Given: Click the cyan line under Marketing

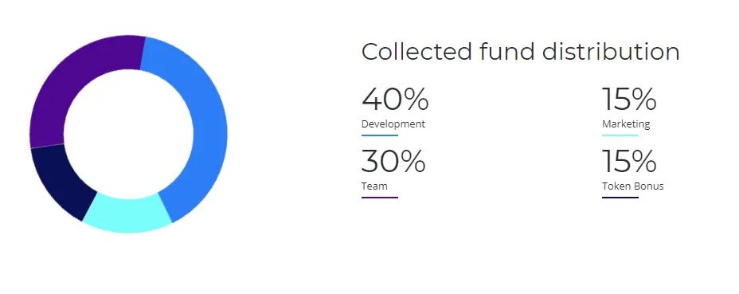Looking at the screenshot, I should click(620, 135).
